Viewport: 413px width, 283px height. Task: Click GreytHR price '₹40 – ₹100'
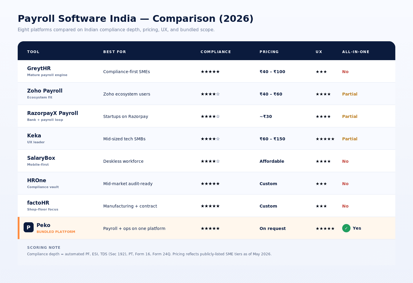pos(272,72)
